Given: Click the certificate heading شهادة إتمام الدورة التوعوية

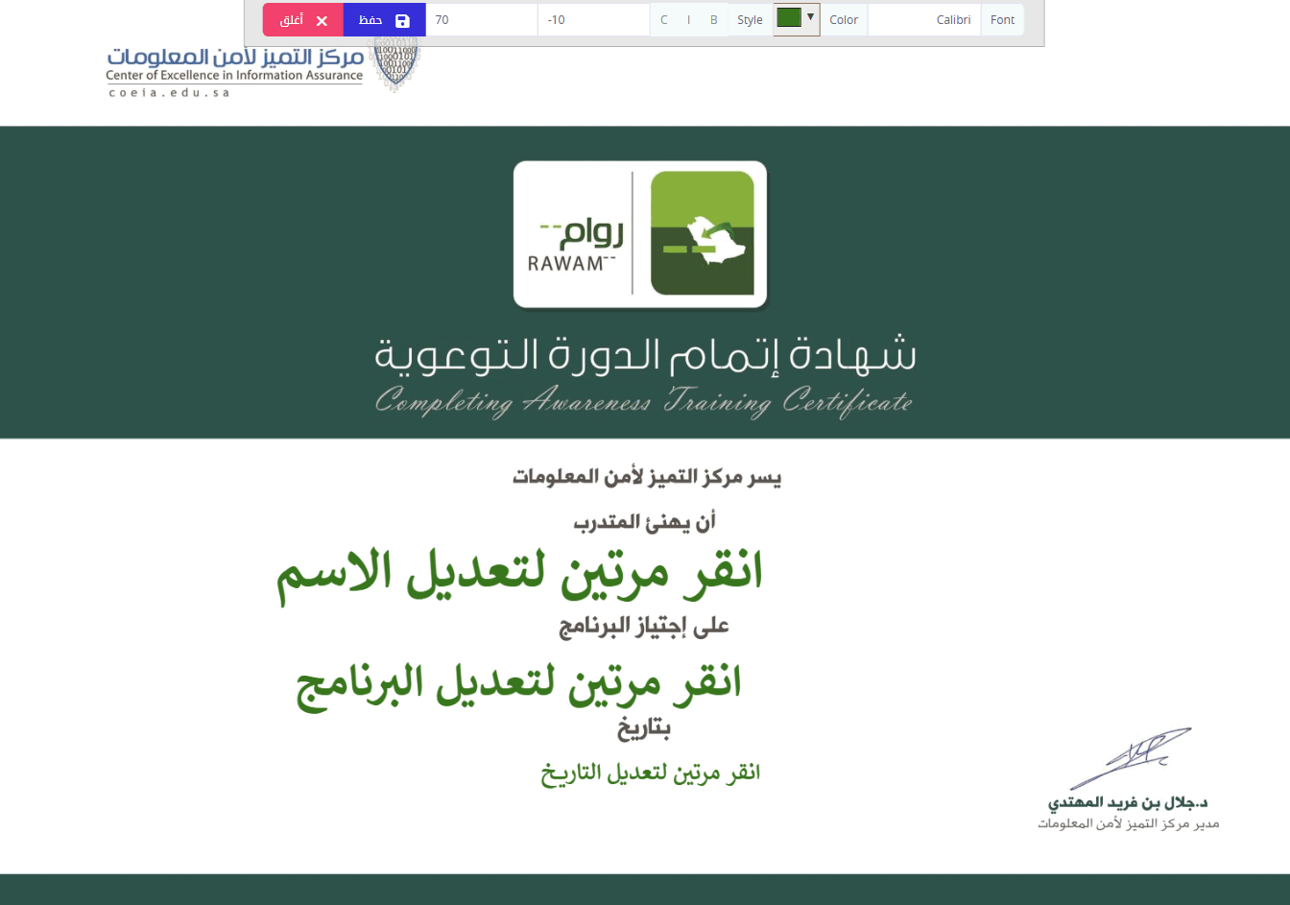Looking at the screenshot, I should coord(643,353).
